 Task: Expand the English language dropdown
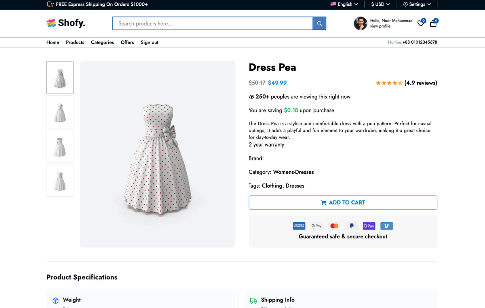[x=344, y=4]
